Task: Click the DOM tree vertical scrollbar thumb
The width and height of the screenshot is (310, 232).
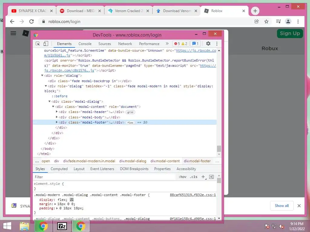Action: 219,149
